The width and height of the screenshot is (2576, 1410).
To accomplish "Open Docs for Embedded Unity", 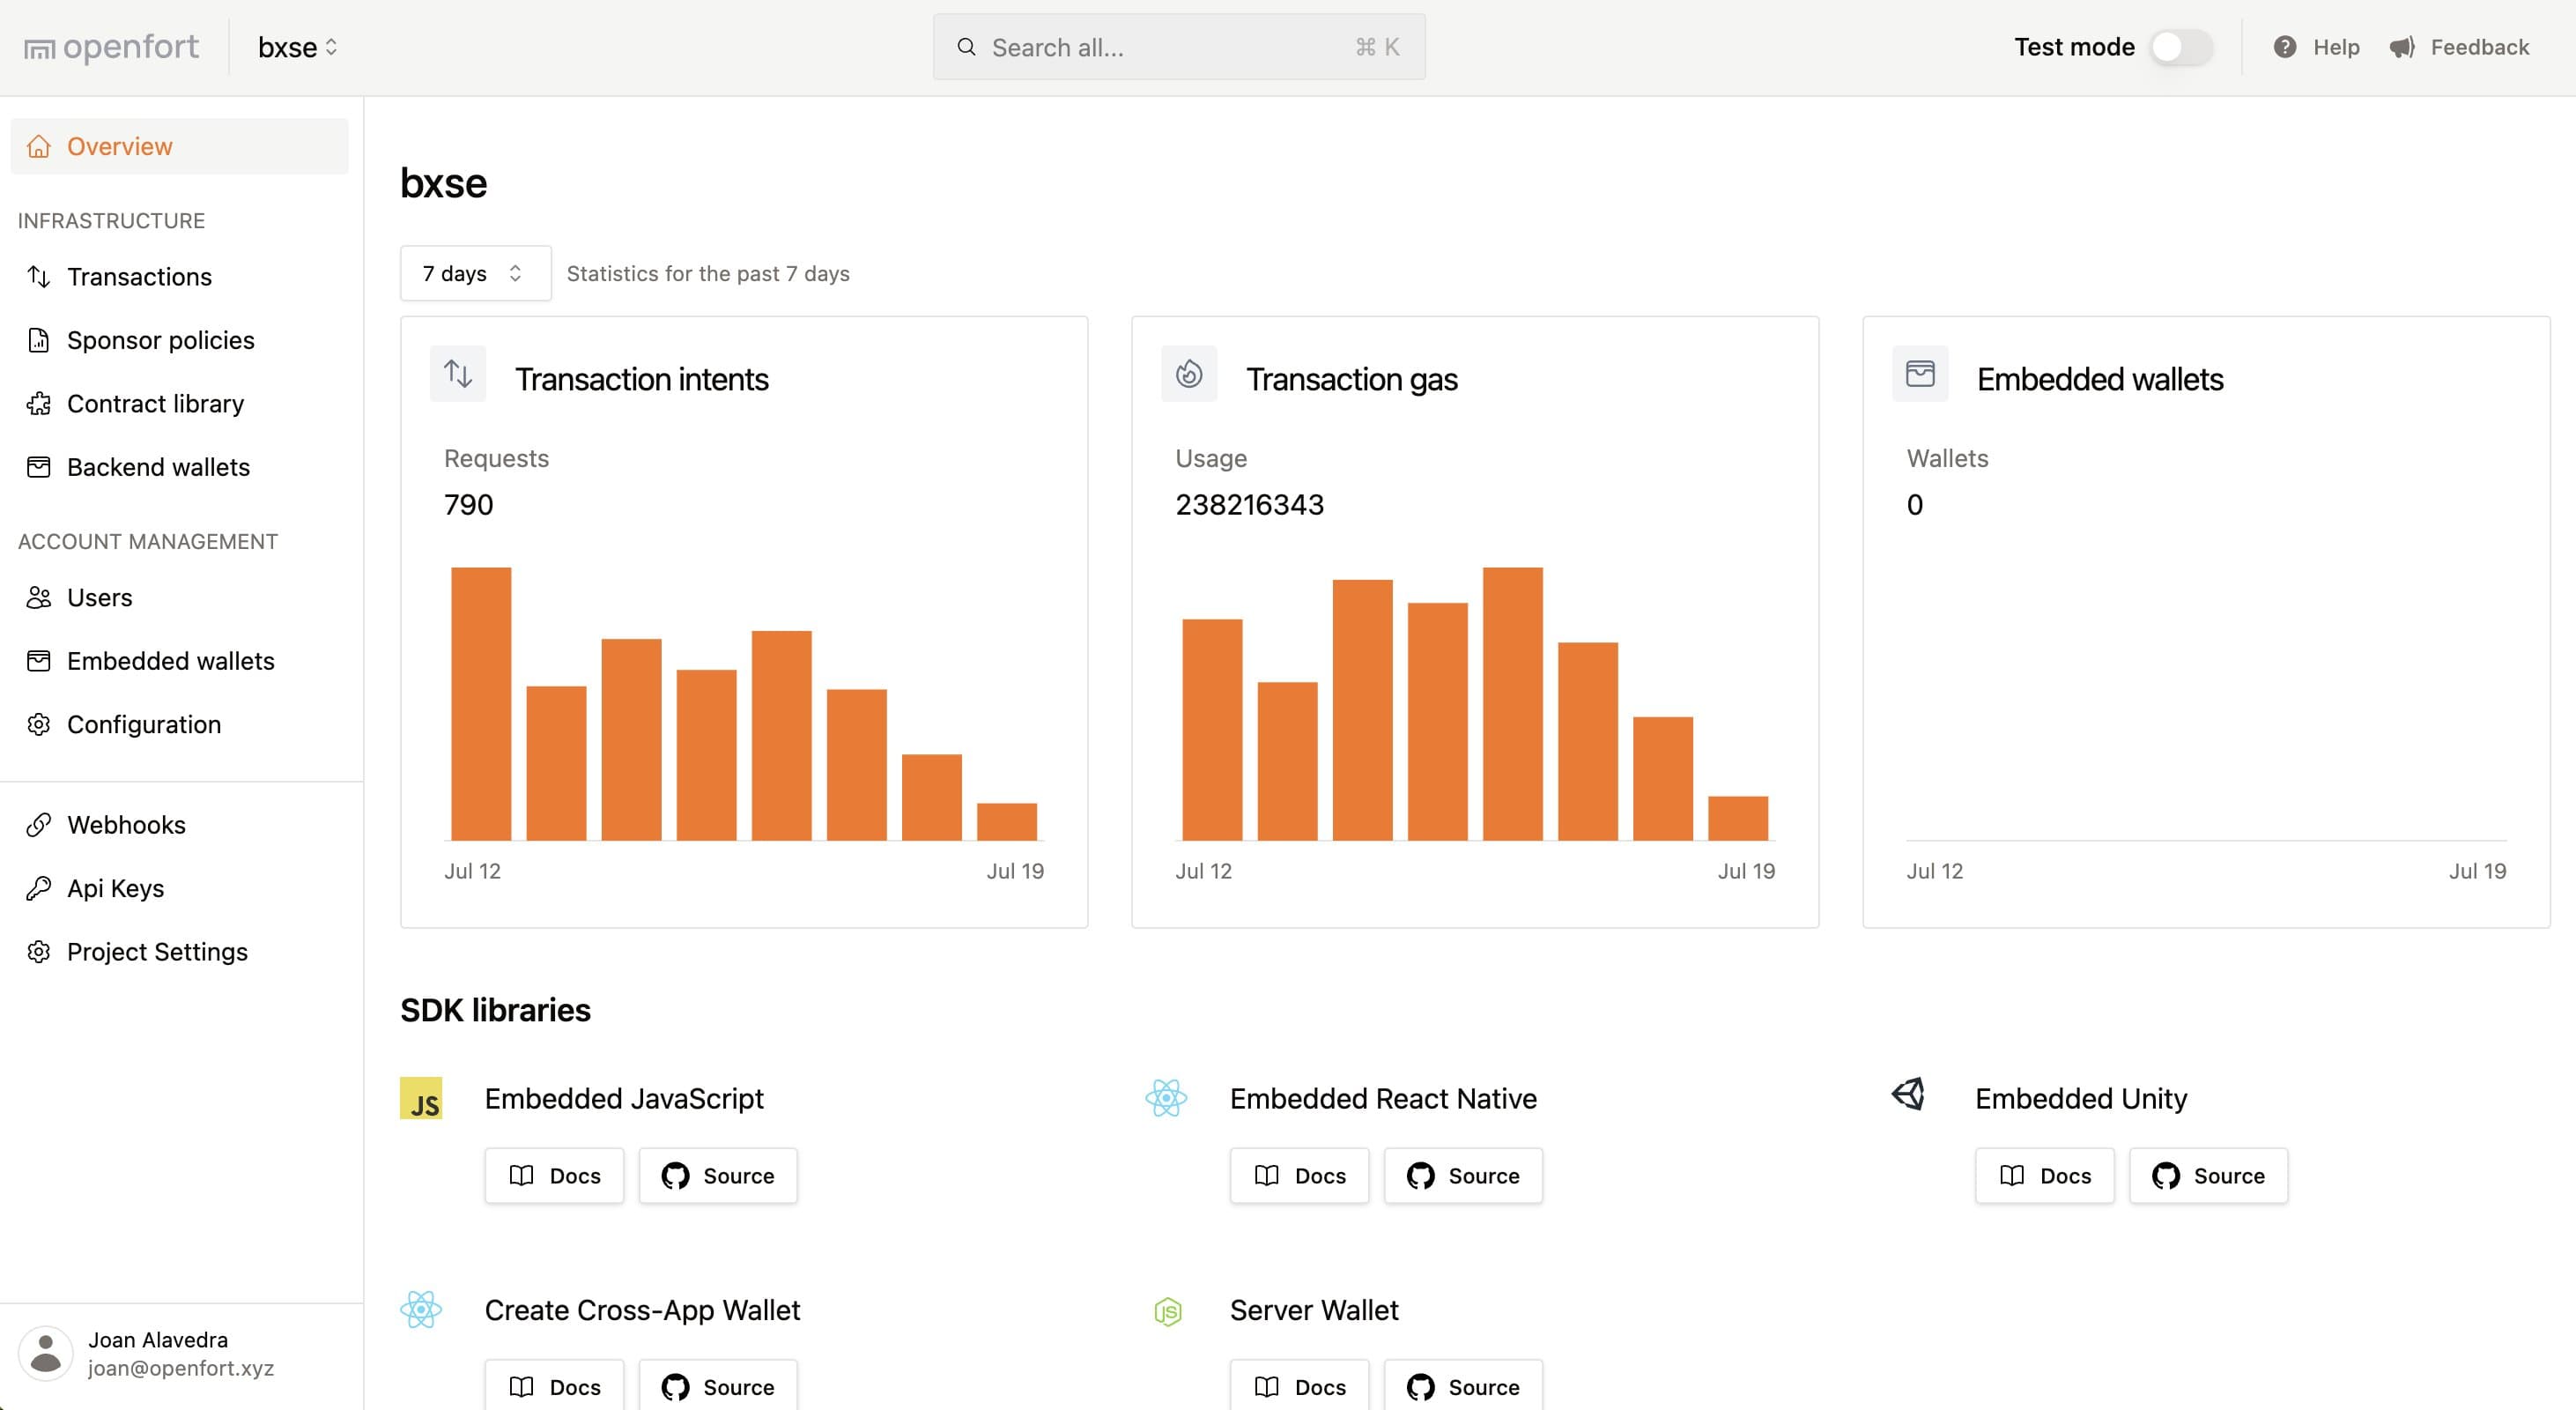I will [2045, 1176].
